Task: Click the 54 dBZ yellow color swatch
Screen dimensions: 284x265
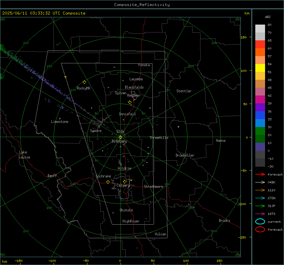Action: coord(260,68)
